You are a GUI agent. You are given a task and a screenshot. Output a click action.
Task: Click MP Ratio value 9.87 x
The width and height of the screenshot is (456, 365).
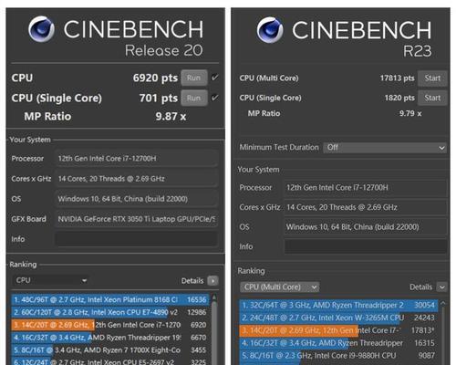pyautogui.click(x=171, y=117)
